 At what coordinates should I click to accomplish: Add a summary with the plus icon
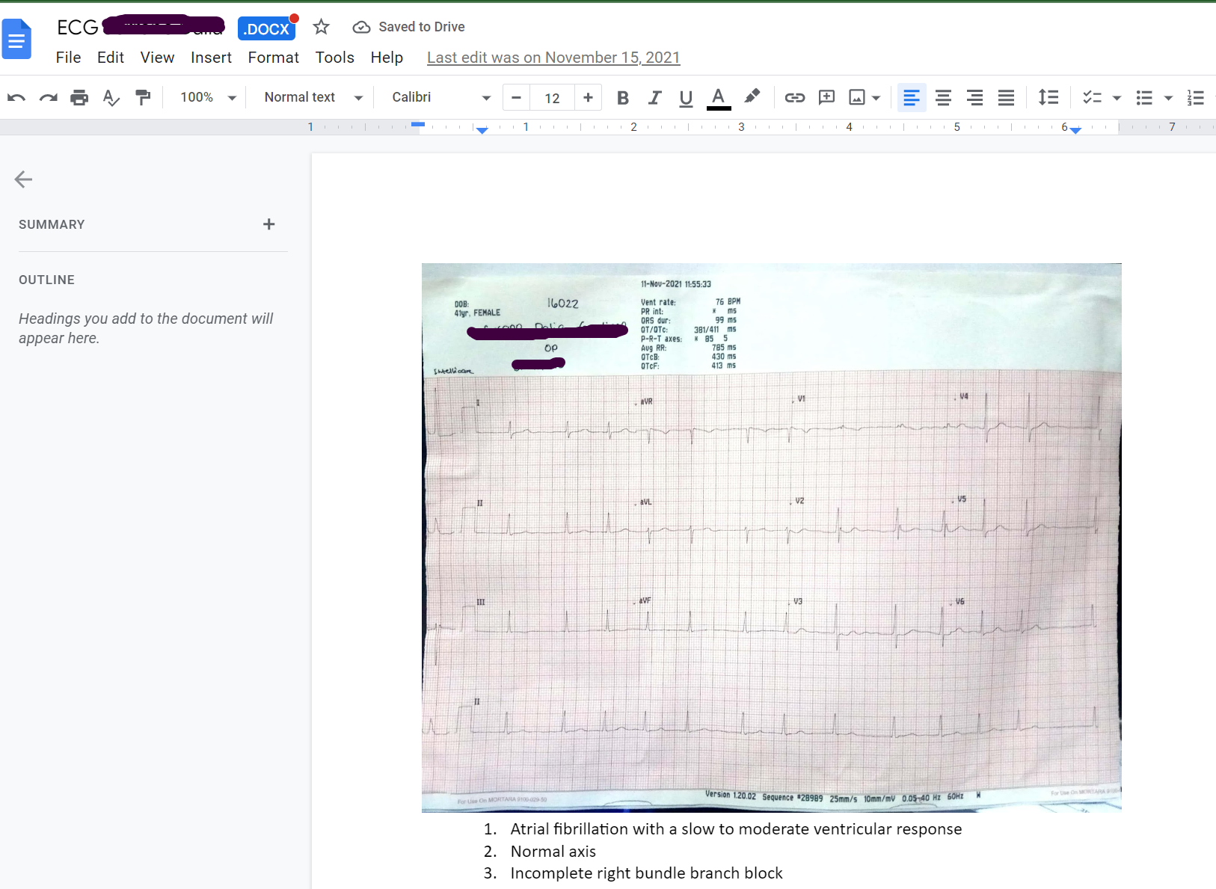pyautogui.click(x=269, y=224)
